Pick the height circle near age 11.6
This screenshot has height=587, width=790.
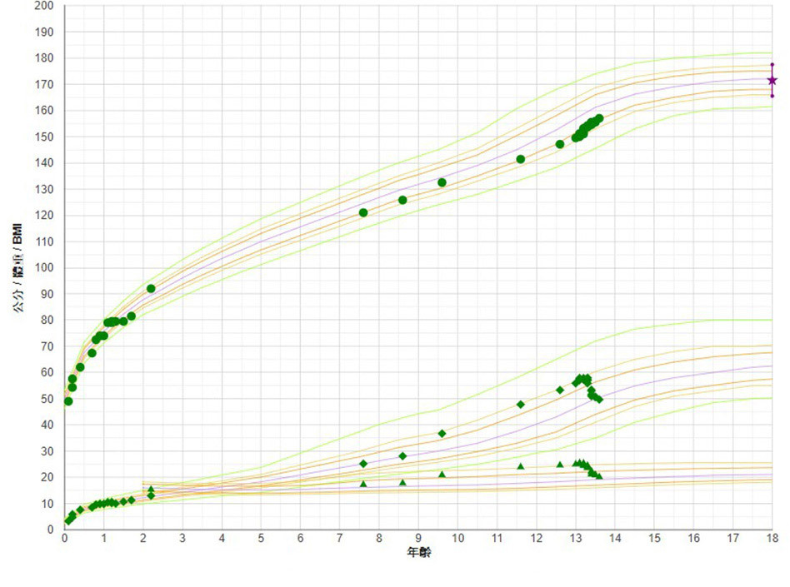point(521,159)
